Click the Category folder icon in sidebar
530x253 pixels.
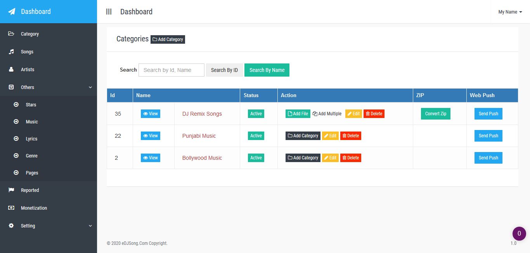pyautogui.click(x=11, y=34)
